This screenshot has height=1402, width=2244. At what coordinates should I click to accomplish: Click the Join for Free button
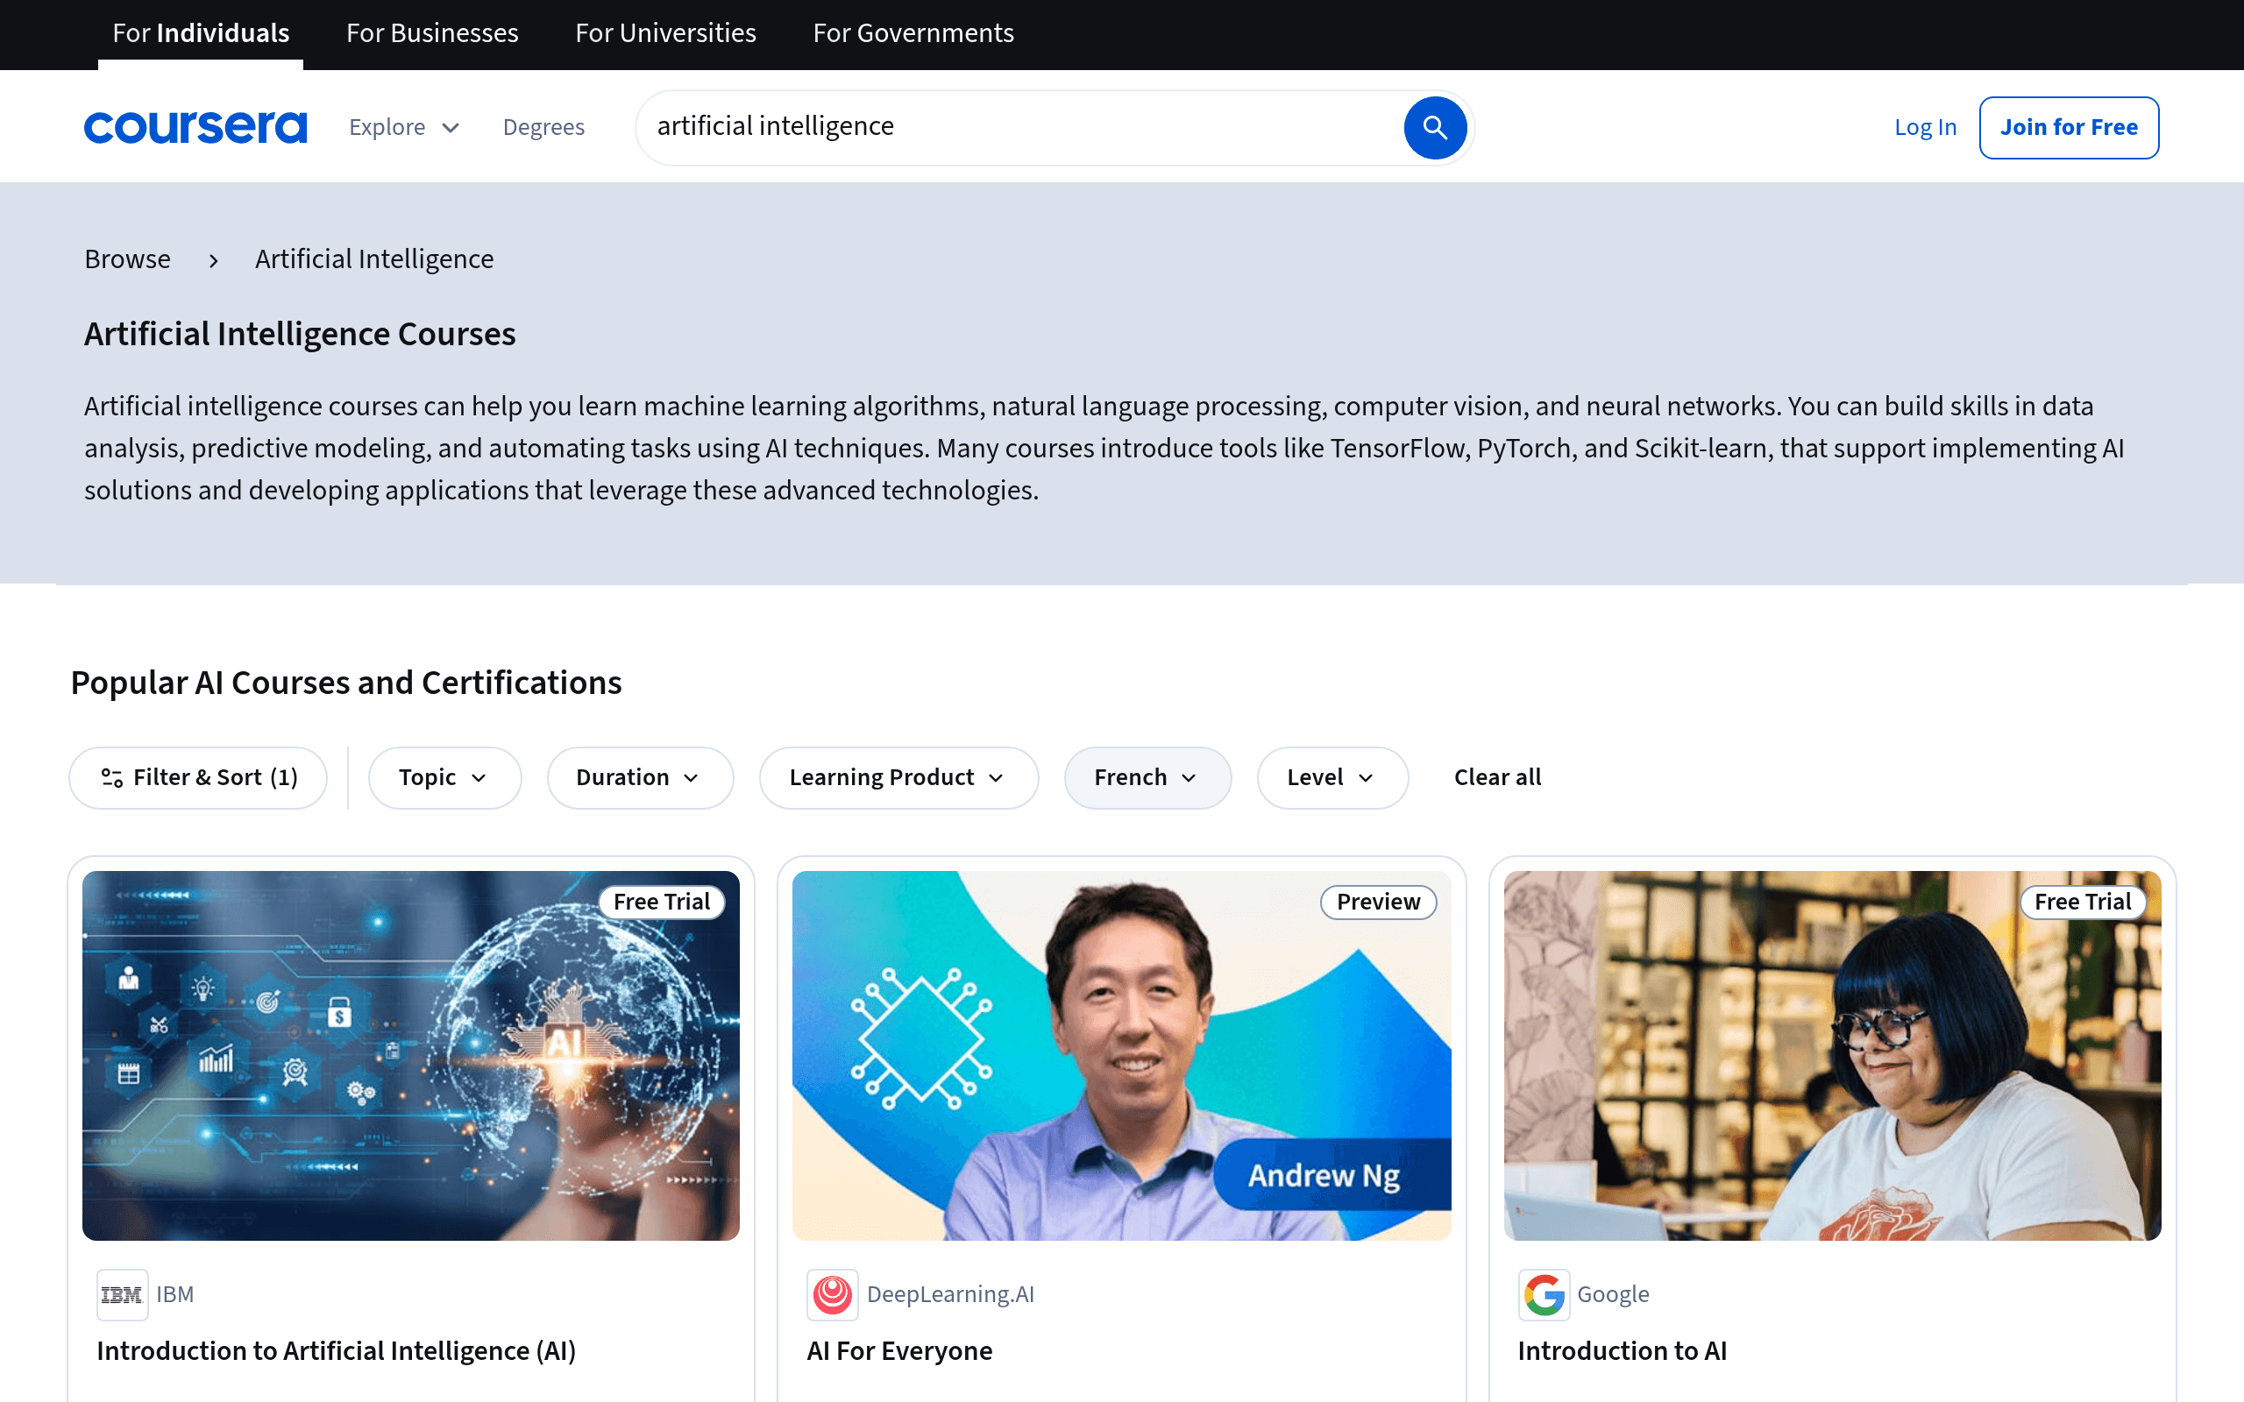(x=2069, y=127)
